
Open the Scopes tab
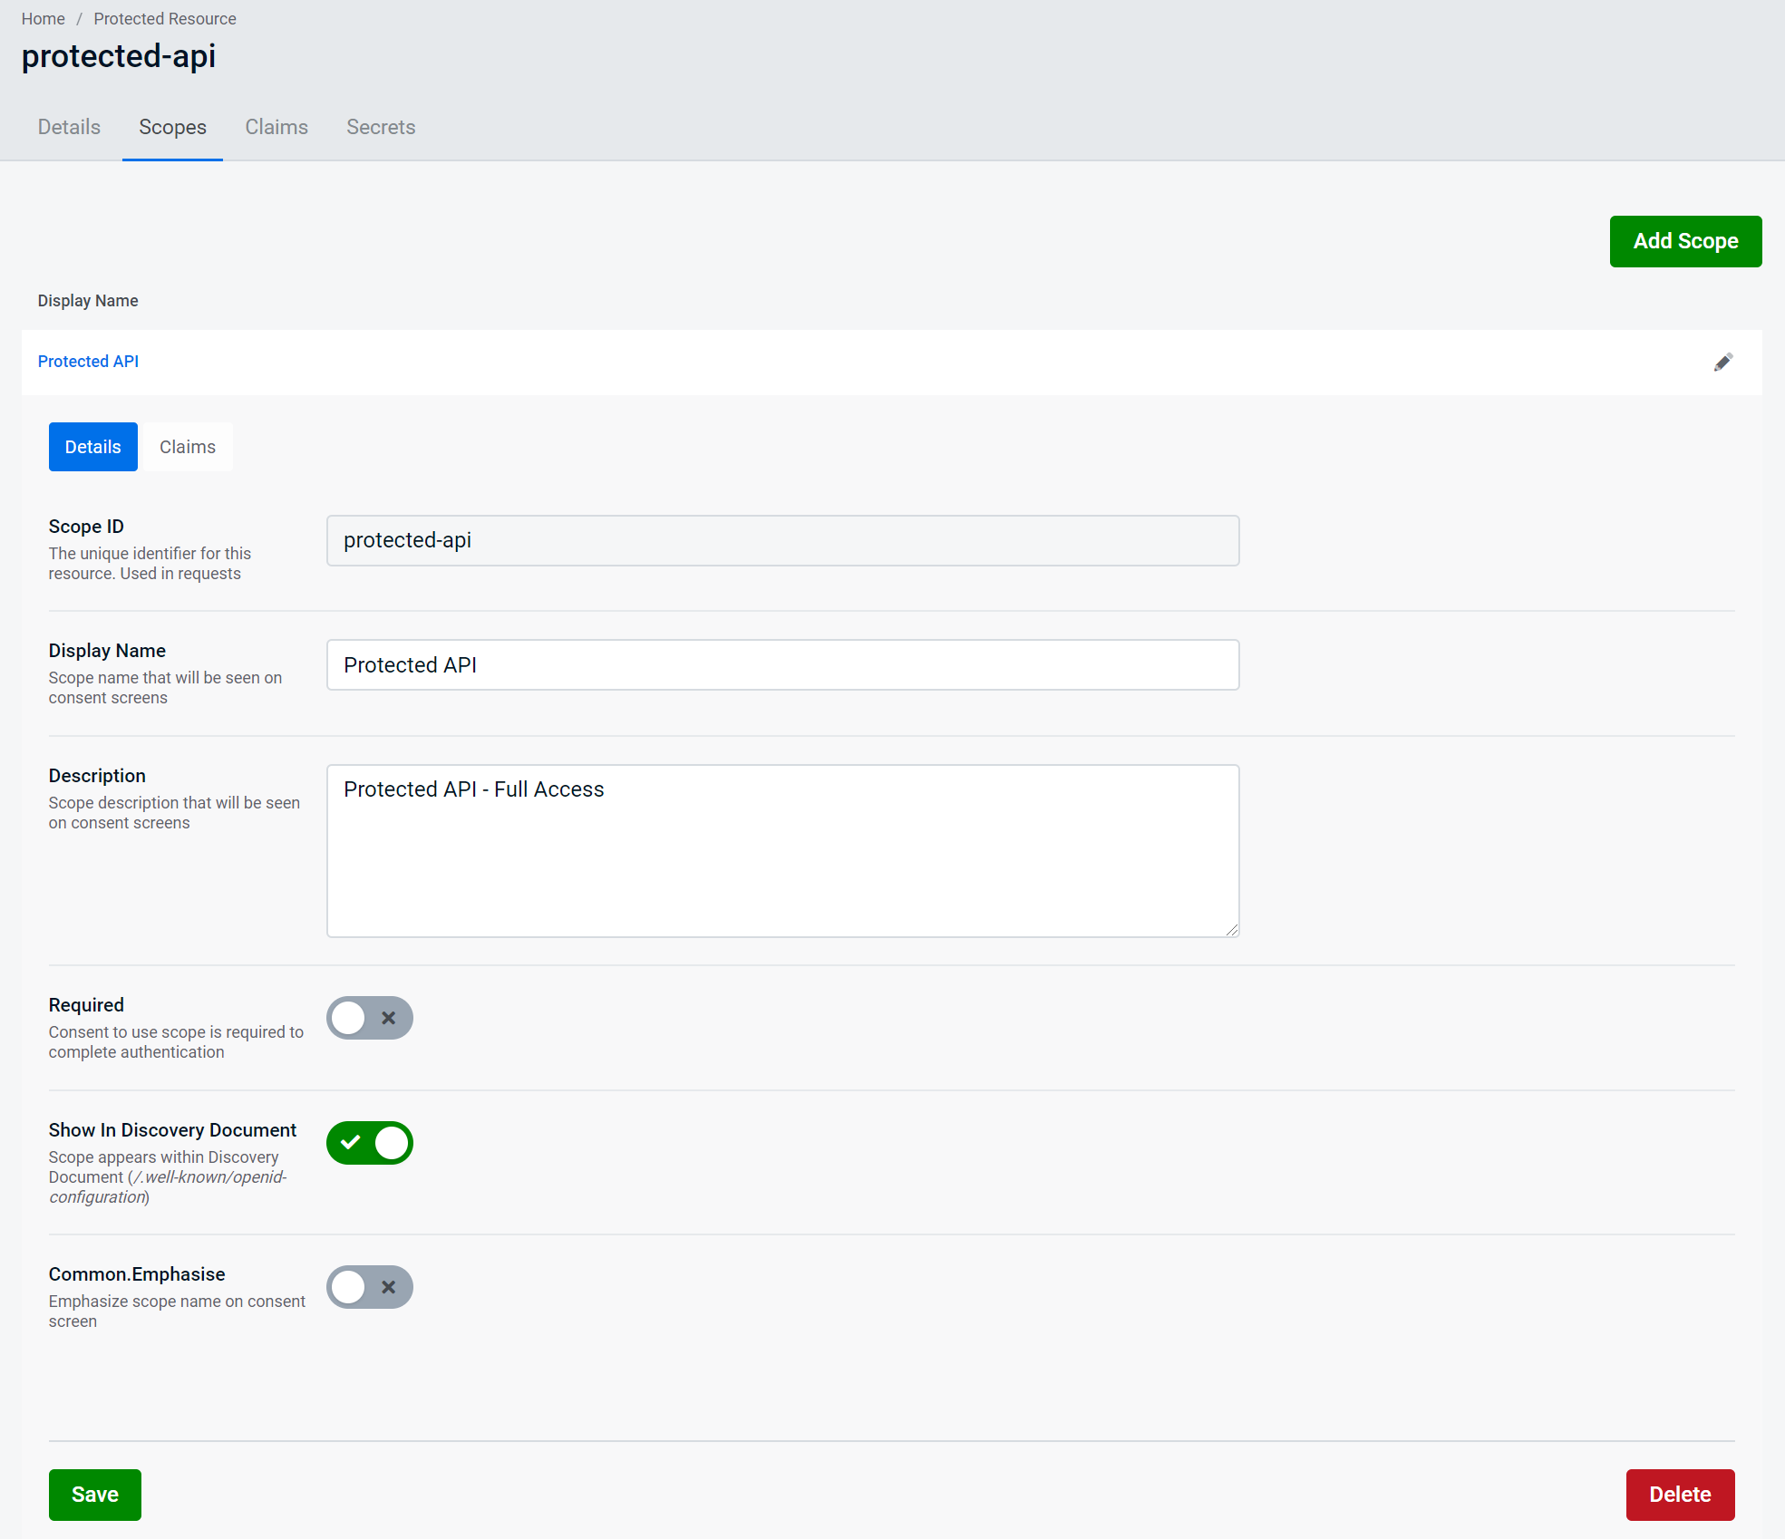click(x=172, y=127)
